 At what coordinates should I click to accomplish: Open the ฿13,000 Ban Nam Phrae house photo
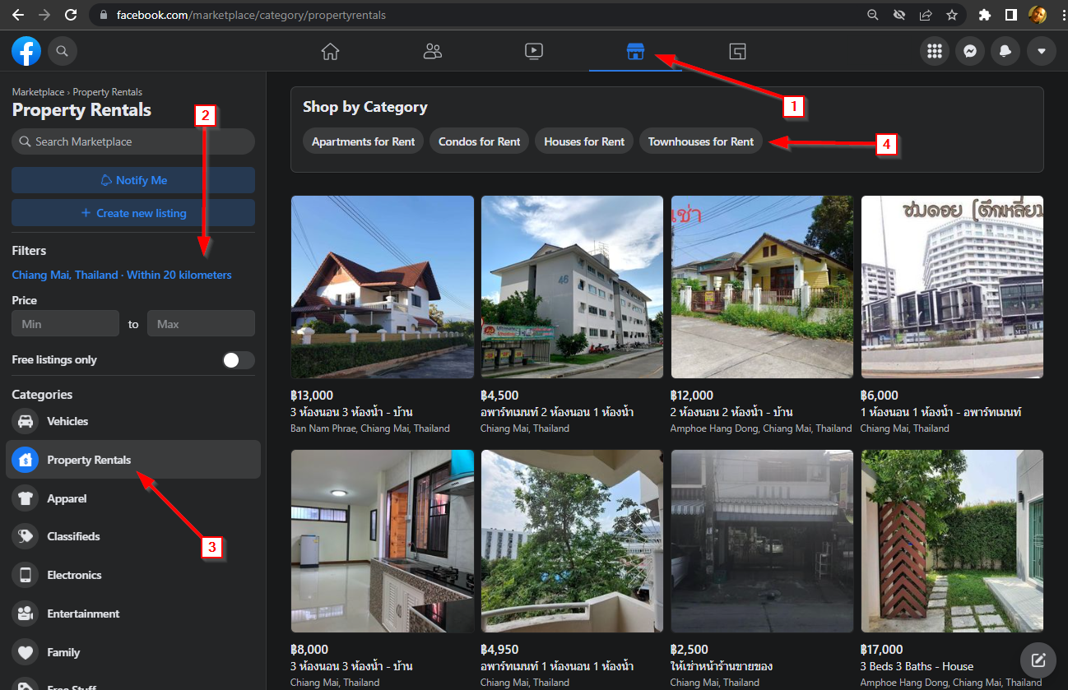coord(383,287)
